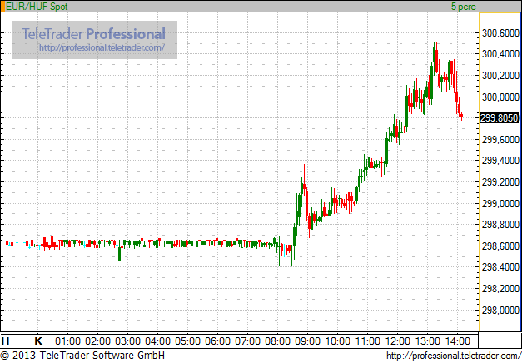Click the 09:00 time axis label
The image size is (522, 363).
(307, 341)
